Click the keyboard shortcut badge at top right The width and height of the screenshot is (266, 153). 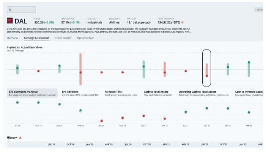click(x=259, y=10)
